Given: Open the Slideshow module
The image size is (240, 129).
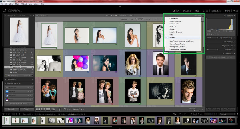Looking at the screenshot, I should point(217,11).
